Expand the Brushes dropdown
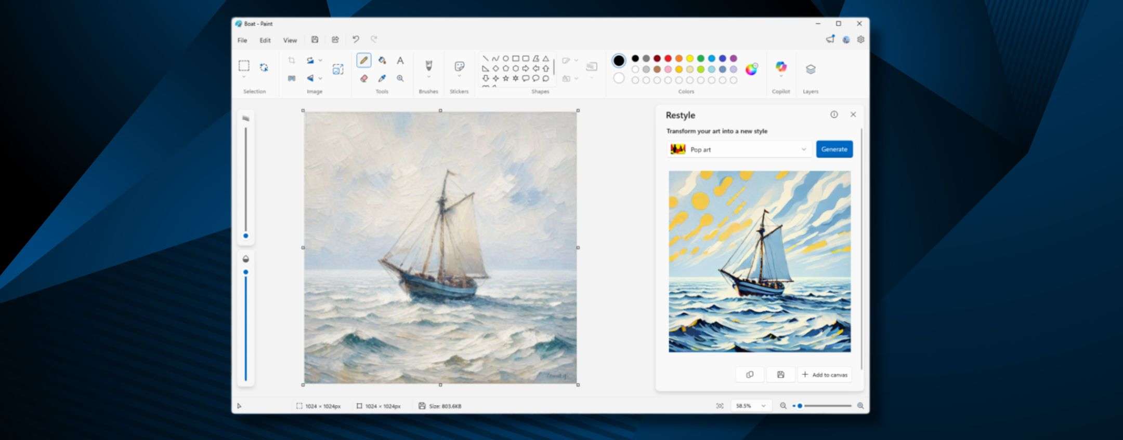Image resolution: width=1123 pixels, height=440 pixels. click(x=428, y=77)
